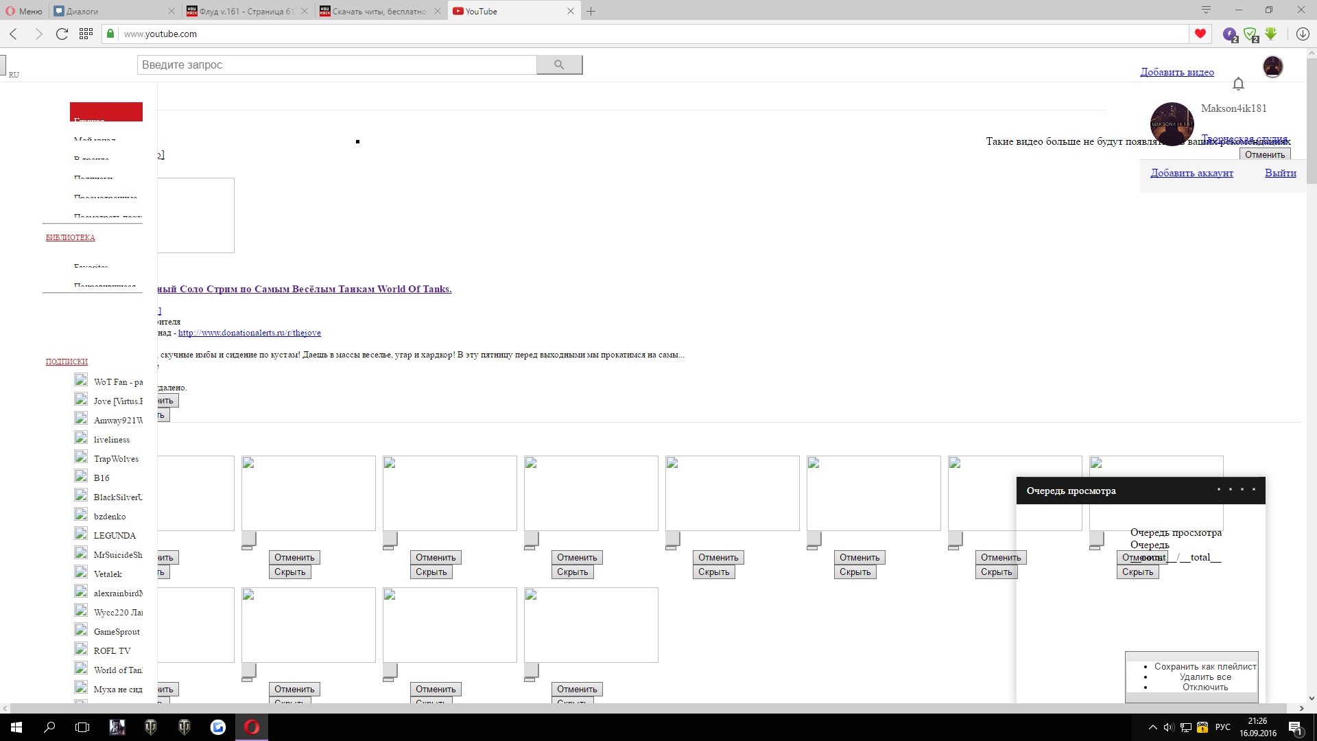Open the БИБЛИОТЕКА sidebar link

point(70,237)
